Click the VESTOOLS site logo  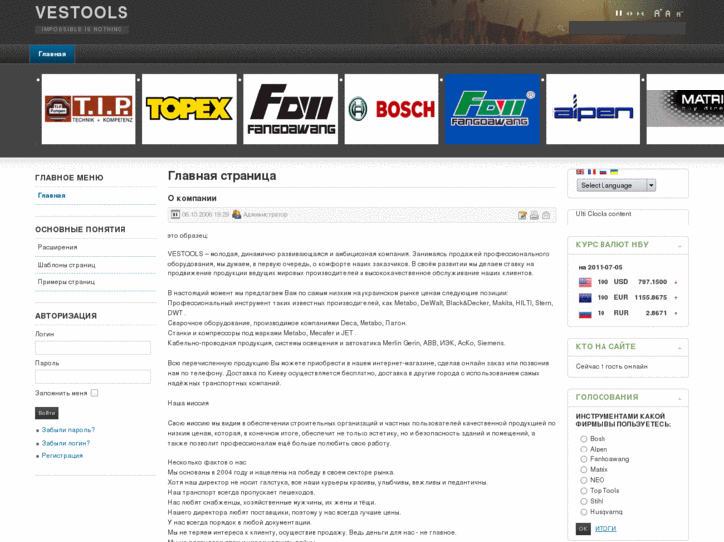point(82,13)
